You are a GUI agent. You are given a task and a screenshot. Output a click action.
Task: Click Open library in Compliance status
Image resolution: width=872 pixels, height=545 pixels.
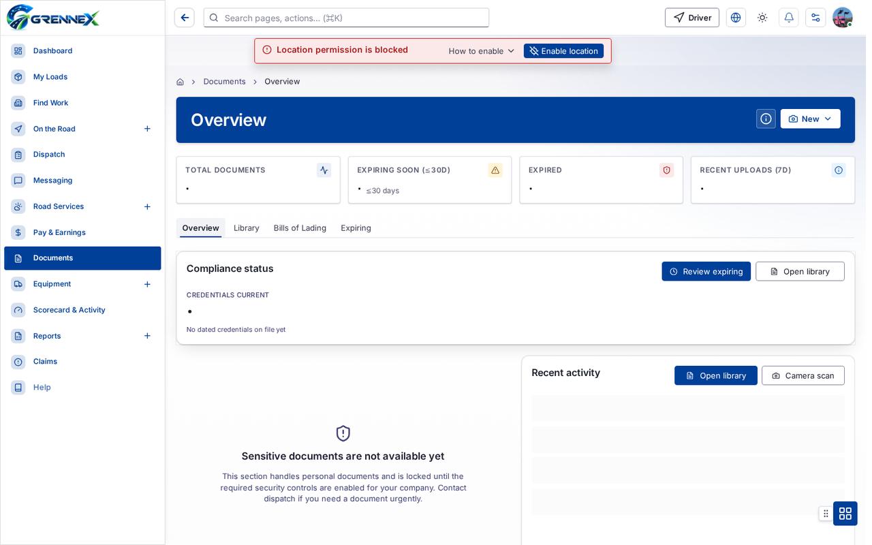click(x=800, y=271)
